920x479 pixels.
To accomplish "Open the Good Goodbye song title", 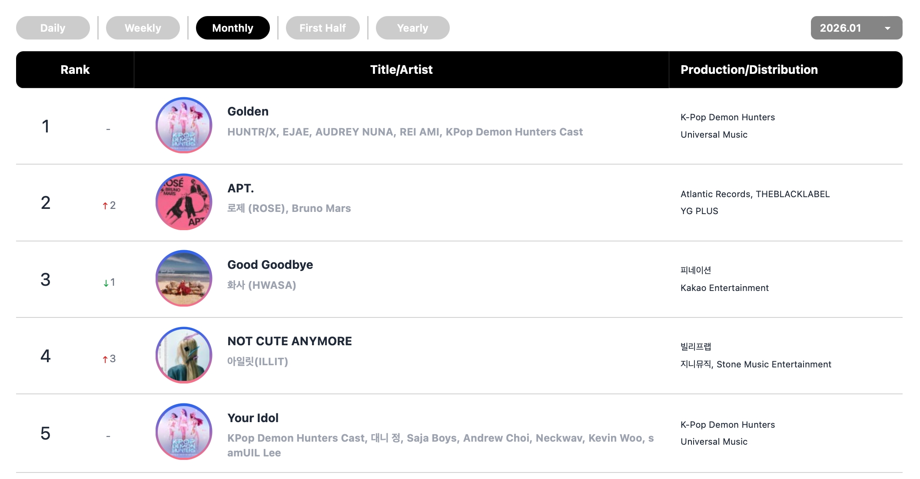I will pyautogui.click(x=270, y=265).
